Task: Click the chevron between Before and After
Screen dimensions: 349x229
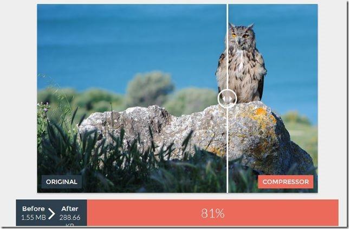Action: [51, 214]
